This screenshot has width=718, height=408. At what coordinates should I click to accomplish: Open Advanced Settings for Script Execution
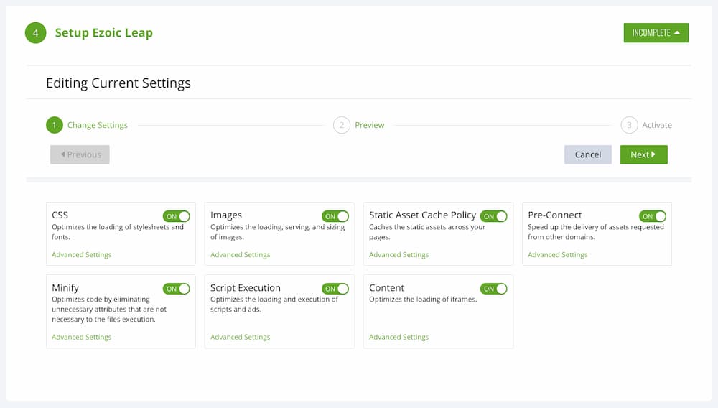click(241, 337)
